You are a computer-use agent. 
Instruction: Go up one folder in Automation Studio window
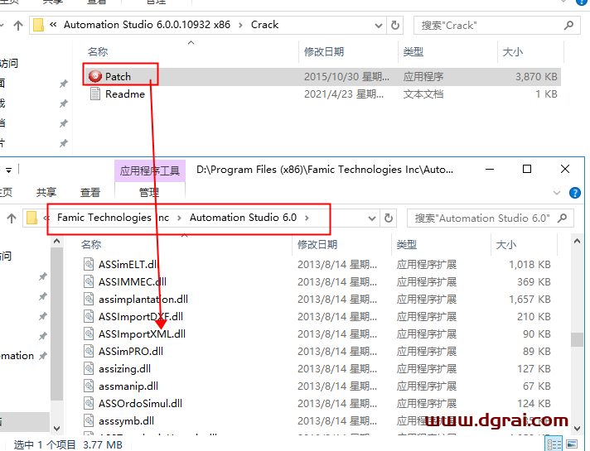tap(12, 218)
